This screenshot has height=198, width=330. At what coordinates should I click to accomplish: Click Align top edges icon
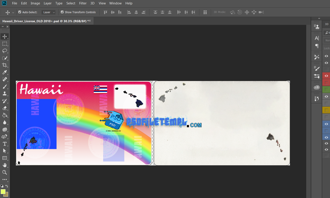(105, 12)
